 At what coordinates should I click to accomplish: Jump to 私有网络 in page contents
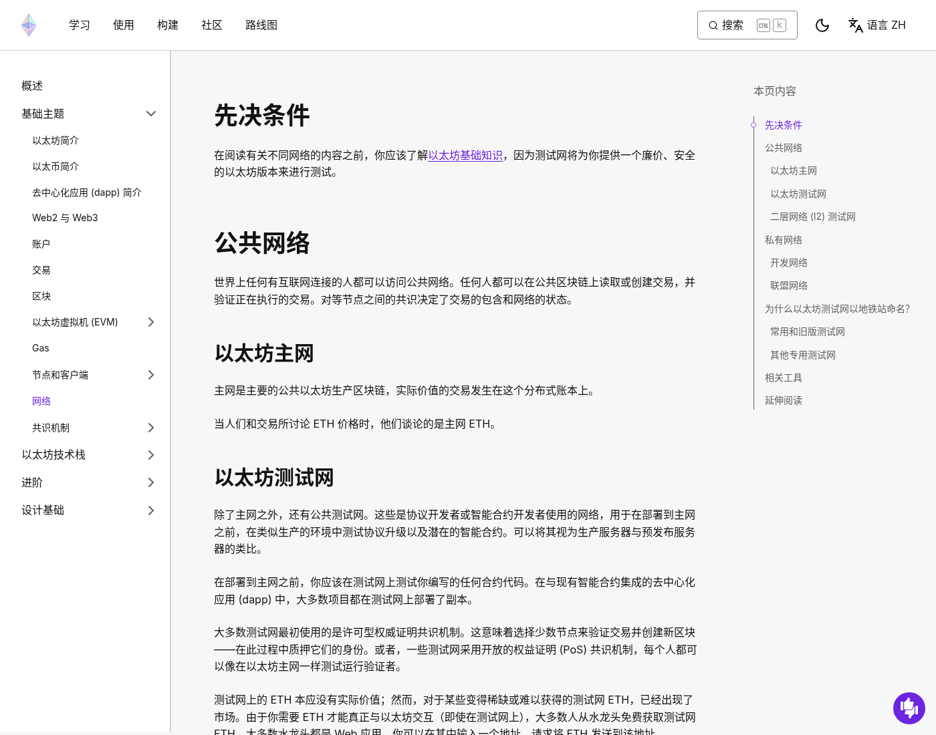click(784, 240)
